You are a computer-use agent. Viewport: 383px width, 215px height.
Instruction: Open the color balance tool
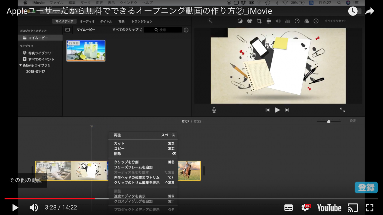(240, 21)
